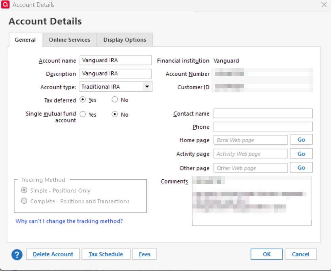The height and width of the screenshot is (271, 331).
Task: Click the Quicken logo icon in title bar
Action: point(5,4)
